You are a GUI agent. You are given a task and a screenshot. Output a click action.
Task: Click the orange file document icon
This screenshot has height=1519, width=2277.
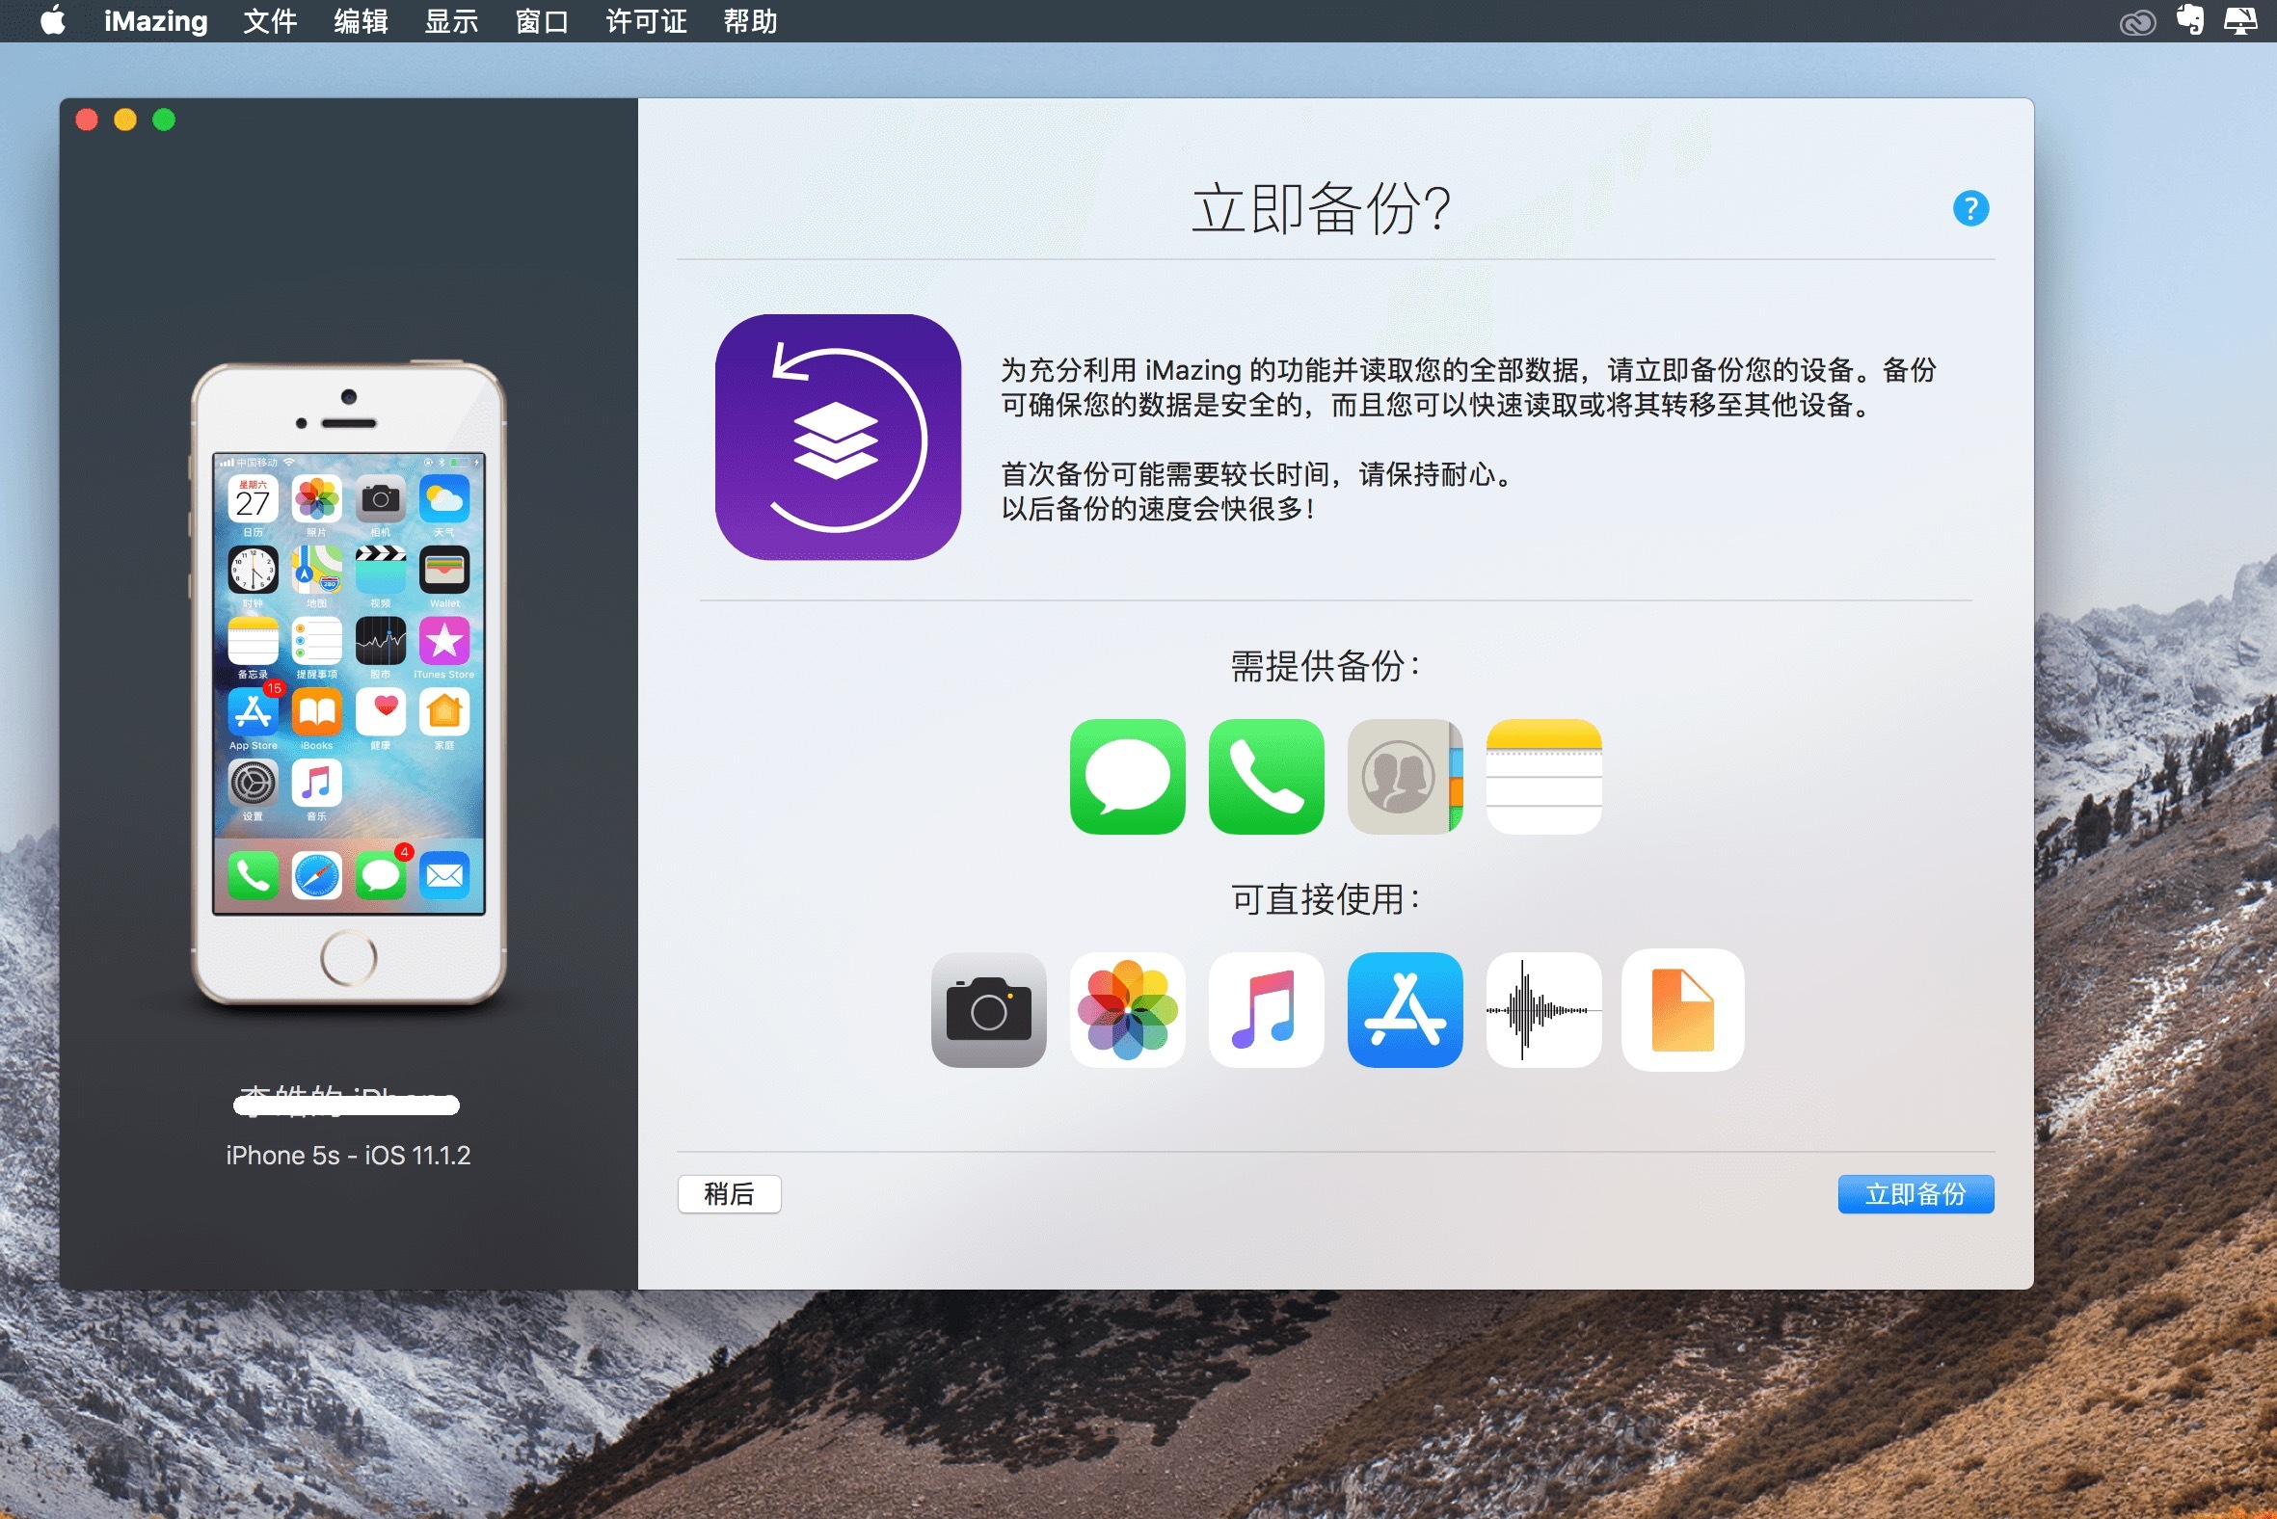1682,1009
